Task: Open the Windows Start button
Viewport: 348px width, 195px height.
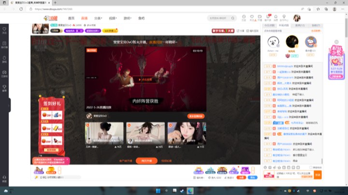Action: (x=158, y=191)
